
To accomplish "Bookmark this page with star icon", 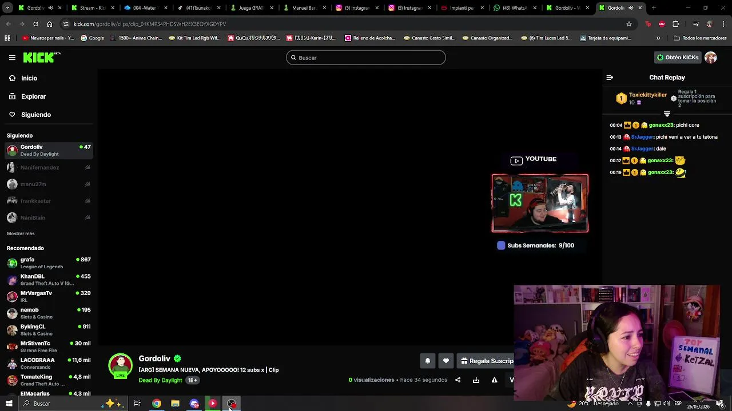I will point(629,24).
